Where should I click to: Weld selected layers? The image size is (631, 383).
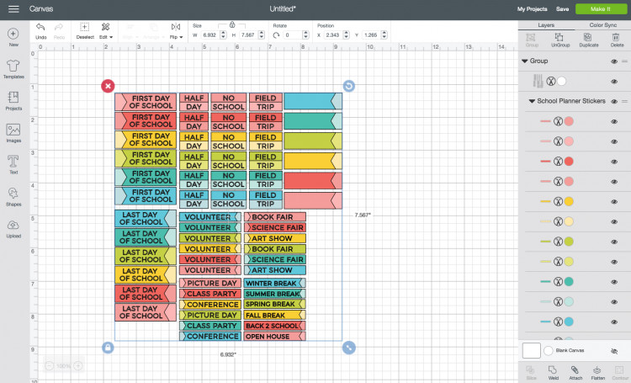pyautogui.click(x=554, y=373)
